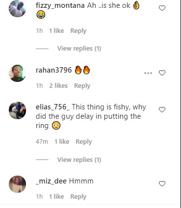Open rahan3796's profile picture
This screenshot has width=181, height=208.
point(17,73)
